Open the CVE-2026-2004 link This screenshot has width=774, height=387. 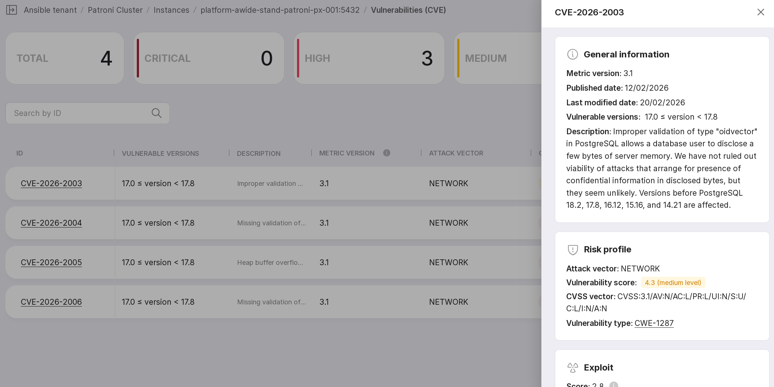[51, 223]
